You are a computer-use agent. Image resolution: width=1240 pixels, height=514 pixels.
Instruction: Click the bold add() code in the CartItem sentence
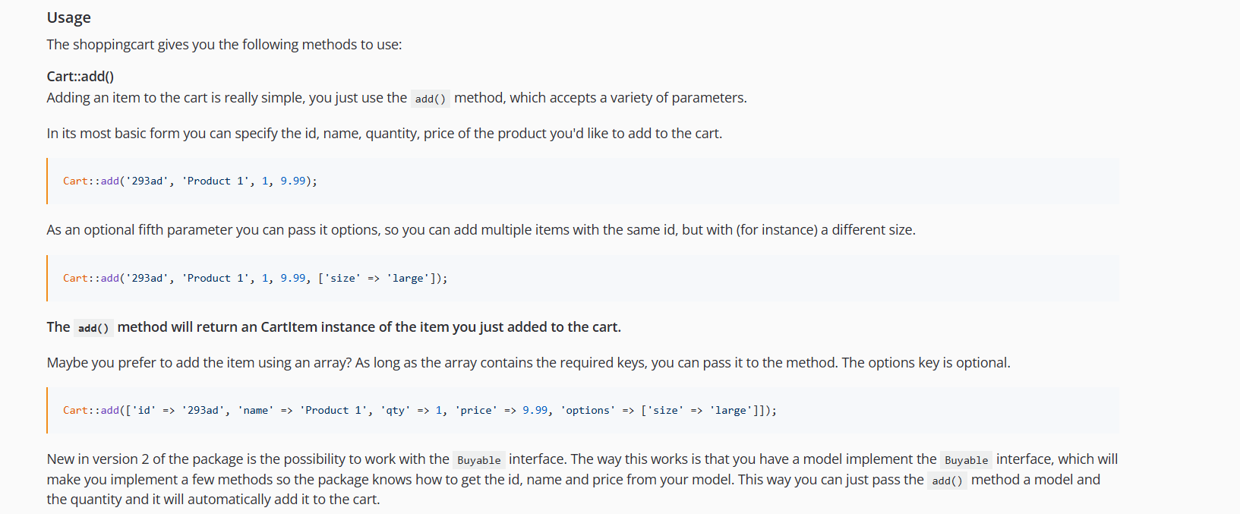pos(93,328)
